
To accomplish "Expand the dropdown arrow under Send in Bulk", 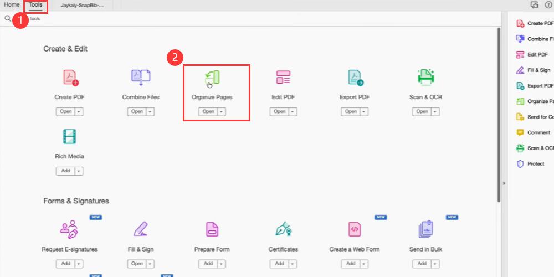I will tap(435, 264).
